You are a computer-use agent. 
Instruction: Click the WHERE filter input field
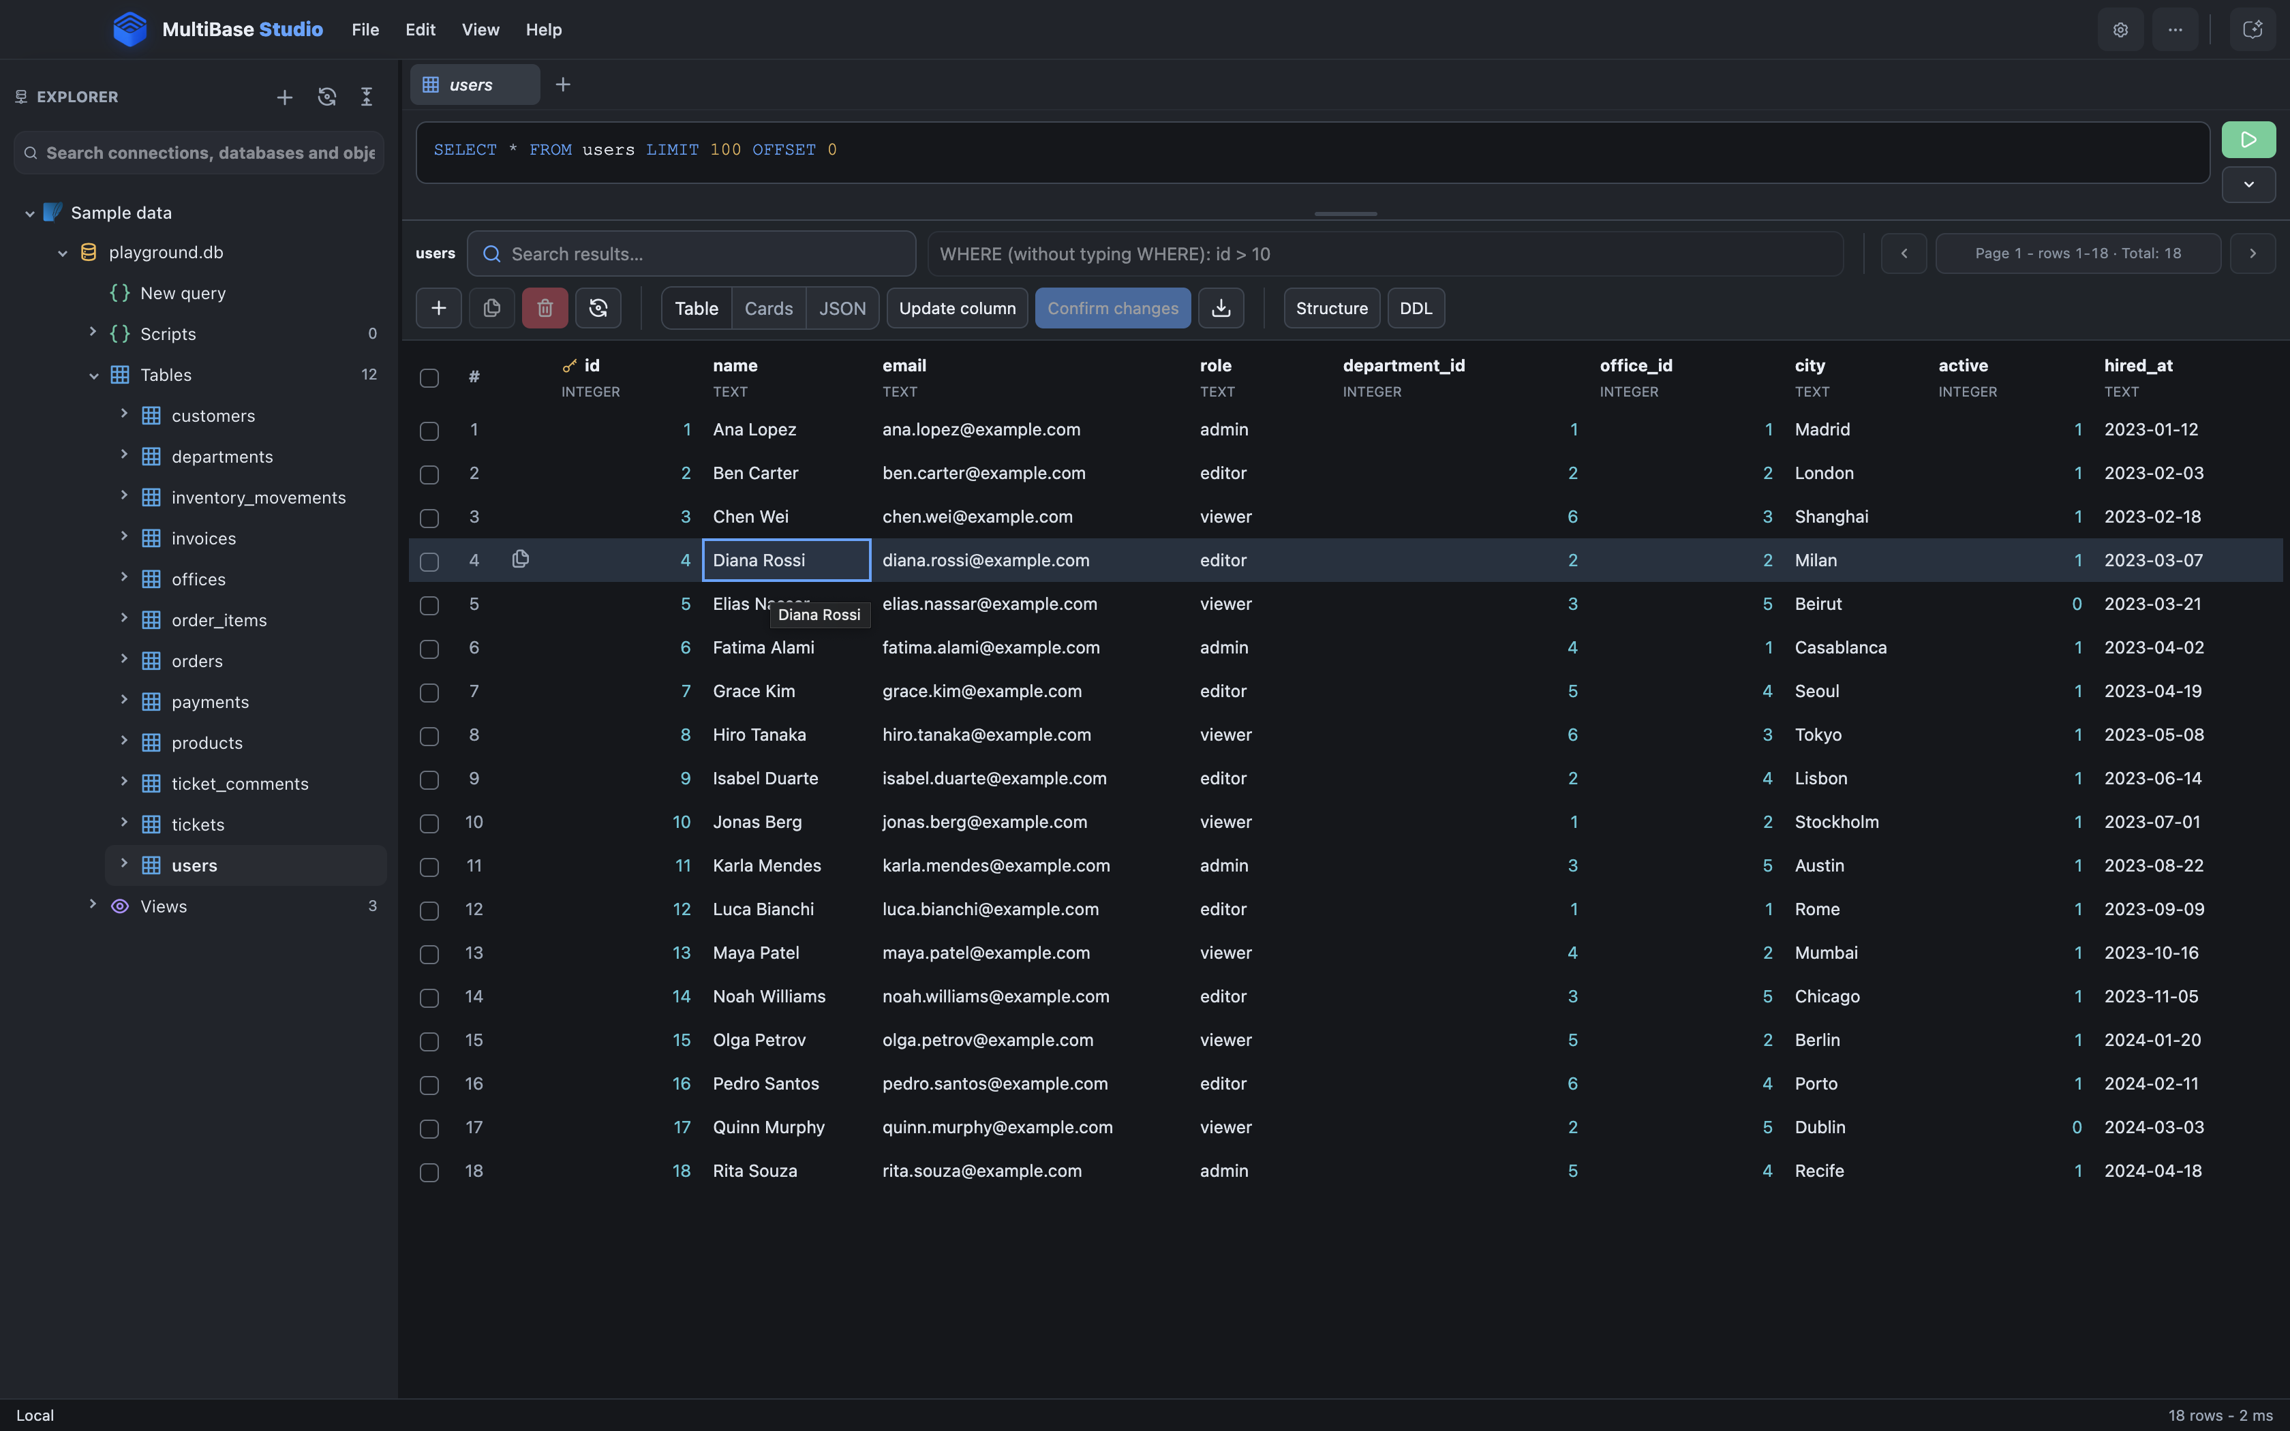tap(1386, 253)
